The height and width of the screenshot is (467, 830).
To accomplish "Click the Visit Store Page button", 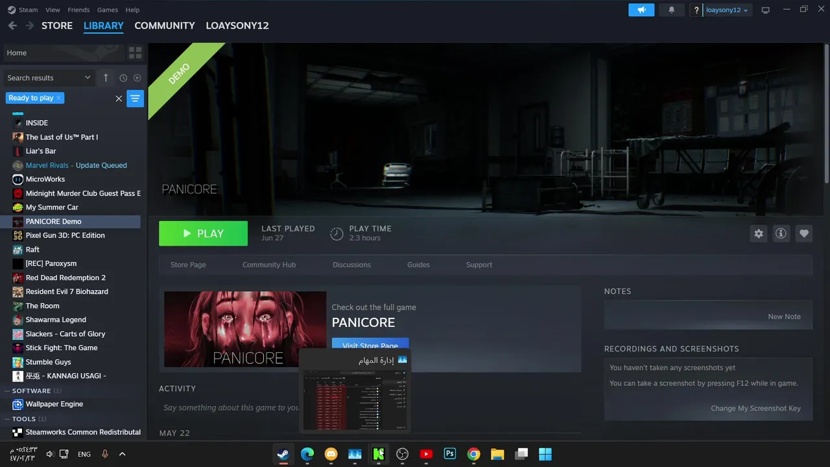I will [x=370, y=344].
